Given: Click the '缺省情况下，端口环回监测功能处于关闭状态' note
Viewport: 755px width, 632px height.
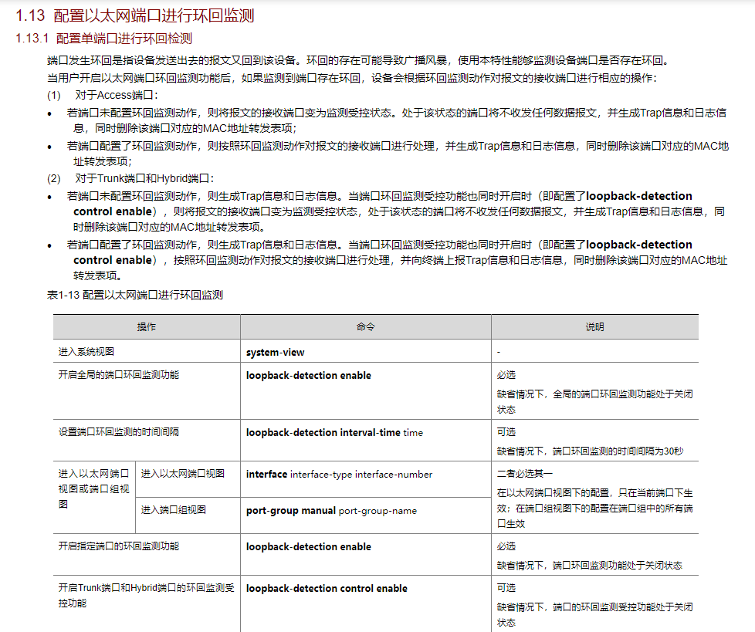Looking at the screenshot, I should (x=589, y=565).
